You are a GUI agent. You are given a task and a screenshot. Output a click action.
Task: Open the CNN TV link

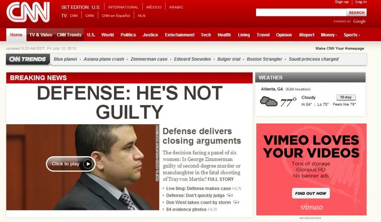pyautogui.click(x=74, y=16)
